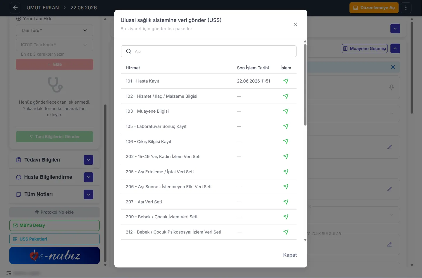Click the red Ekle button

click(x=54, y=64)
